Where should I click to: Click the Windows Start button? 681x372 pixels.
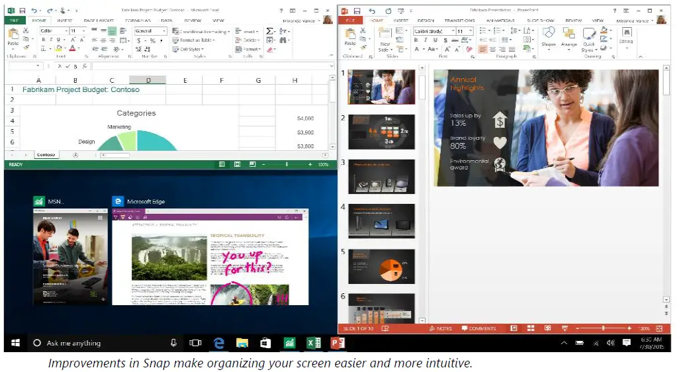[x=16, y=343]
